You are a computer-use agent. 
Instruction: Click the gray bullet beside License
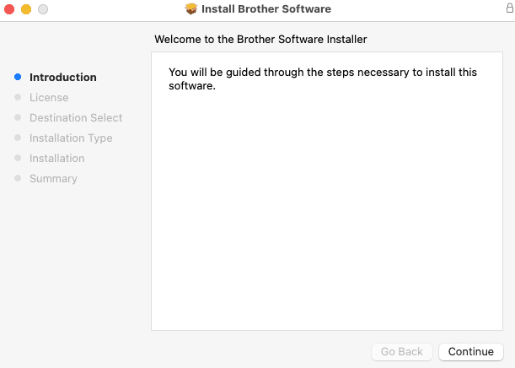point(18,98)
